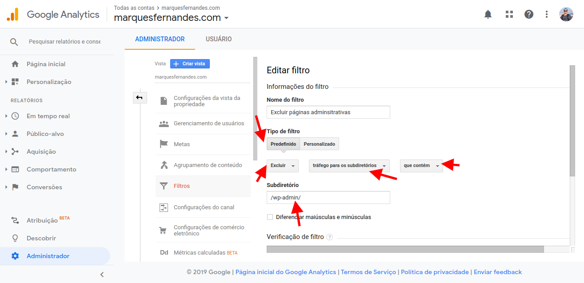The image size is (584, 283).
Task: Click the Conversões flag icon
Action: point(15,187)
